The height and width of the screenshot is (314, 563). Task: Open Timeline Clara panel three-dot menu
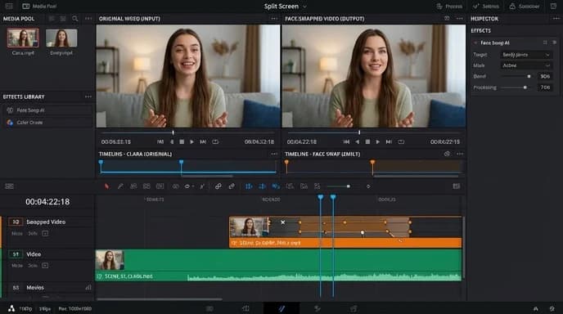tap(274, 154)
